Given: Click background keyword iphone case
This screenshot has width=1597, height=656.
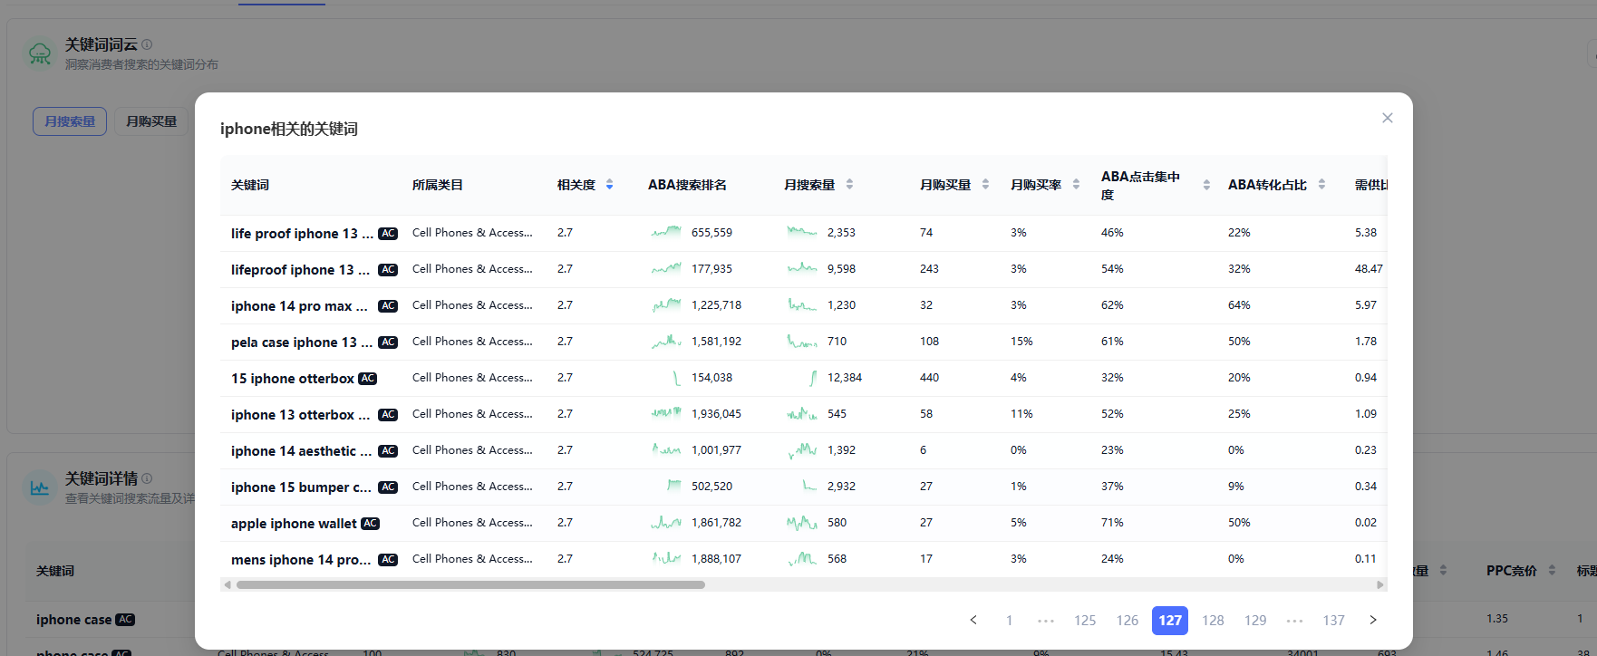Looking at the screenshot, I should [73, 620].
